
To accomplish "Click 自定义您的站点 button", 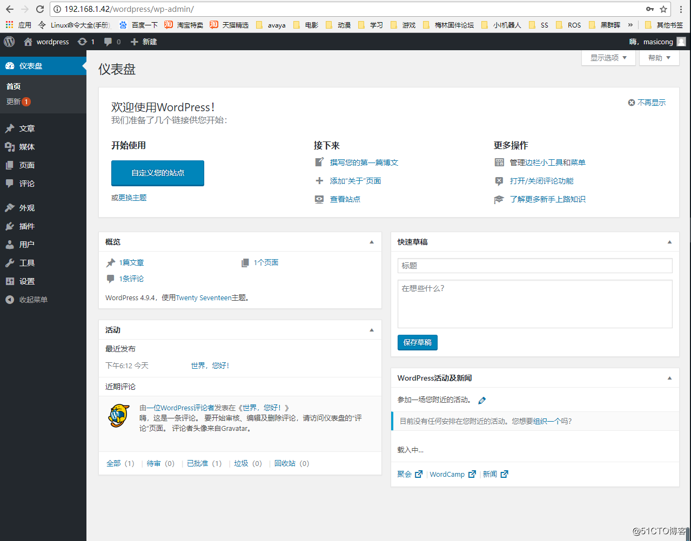I will point(158,173).
